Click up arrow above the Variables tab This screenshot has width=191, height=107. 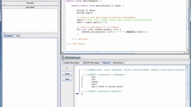click(x=3, y=33)
